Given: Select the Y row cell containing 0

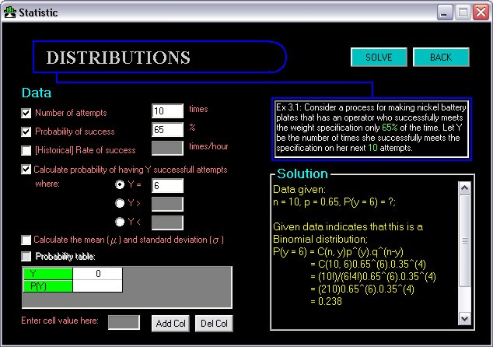Looking at the screenshot, I should (97, 273).
